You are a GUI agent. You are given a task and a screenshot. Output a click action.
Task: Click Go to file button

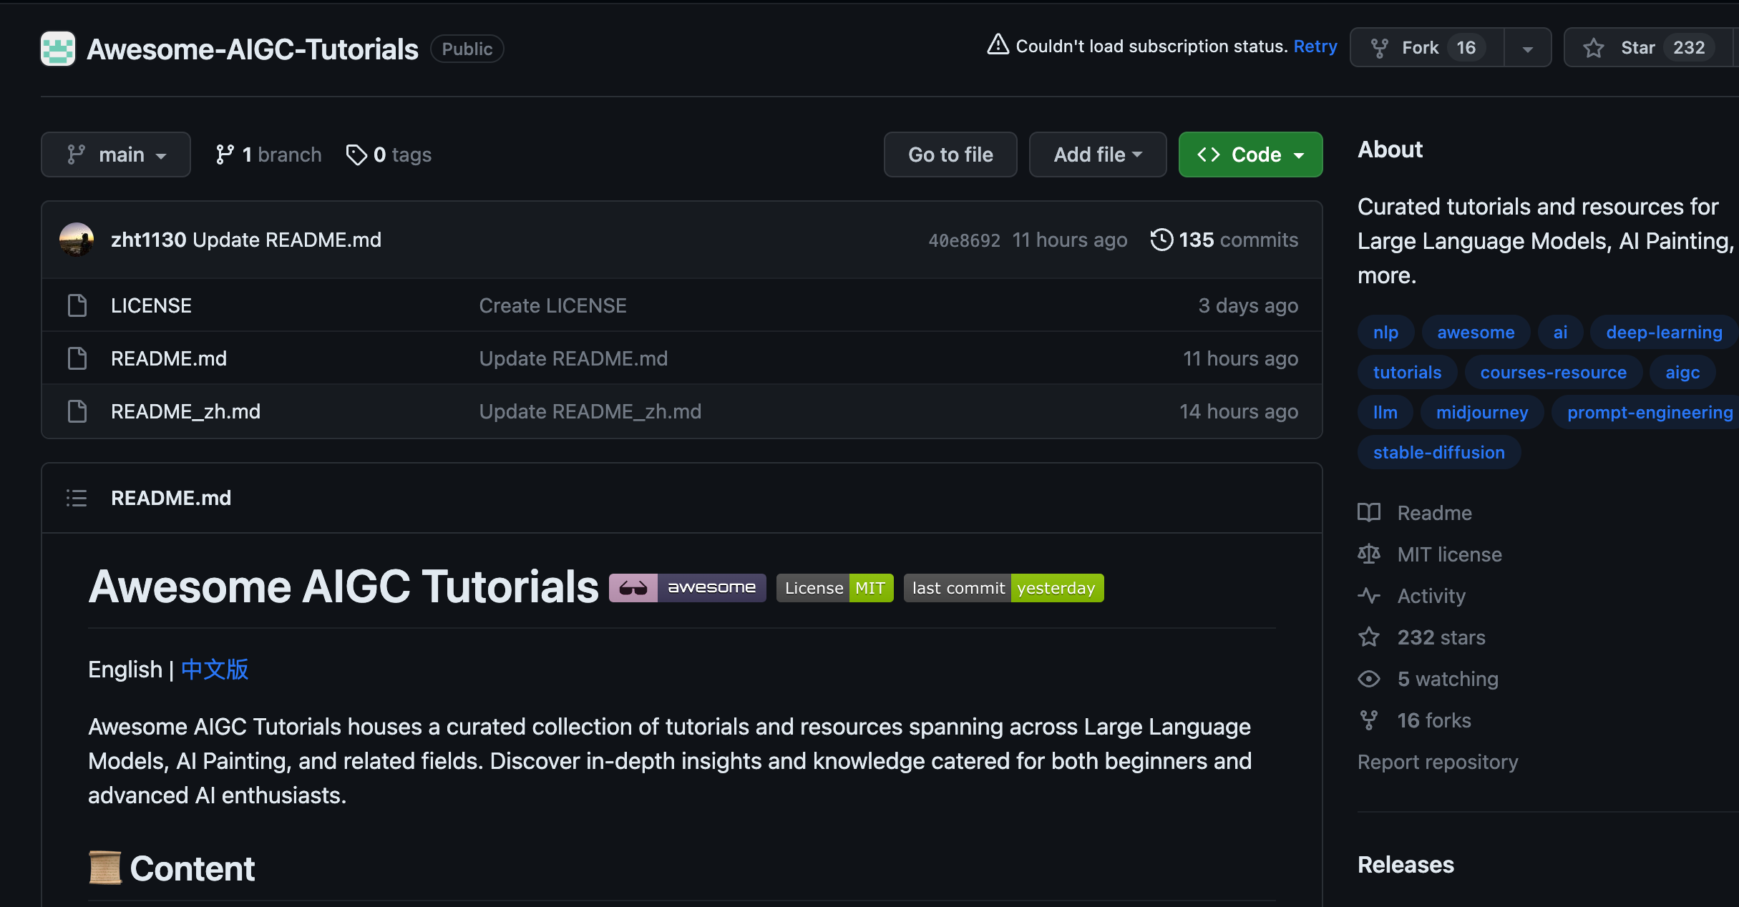coord(950,154)
